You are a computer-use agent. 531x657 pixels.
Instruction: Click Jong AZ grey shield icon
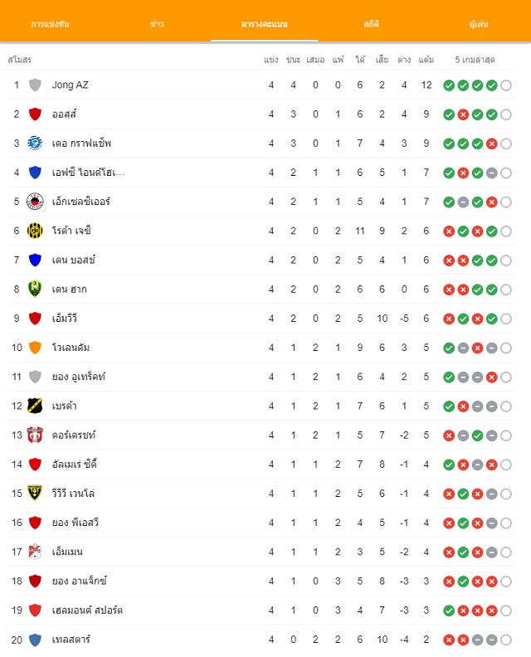point(35,85)
